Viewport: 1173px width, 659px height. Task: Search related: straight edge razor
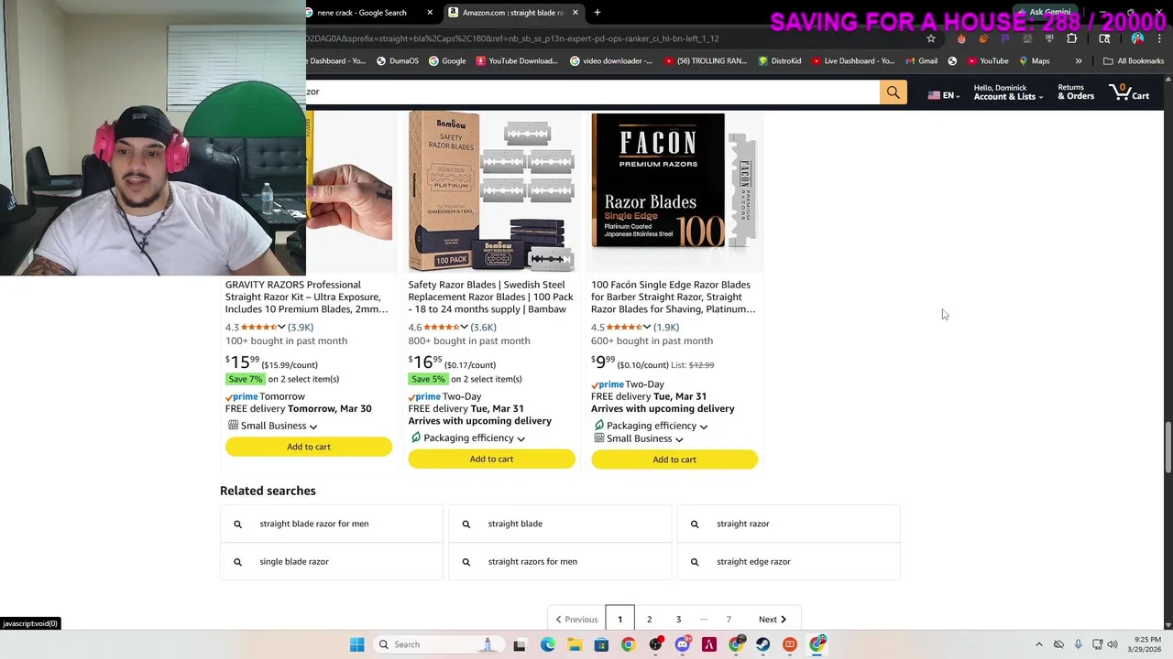click(788, 562)
